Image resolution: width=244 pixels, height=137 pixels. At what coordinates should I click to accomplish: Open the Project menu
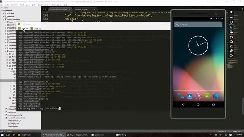pos(47,5)
